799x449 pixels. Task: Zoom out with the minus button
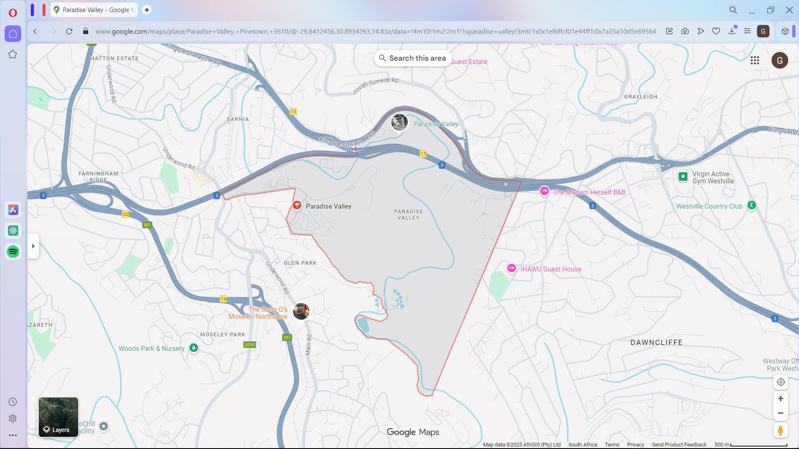(780, 413)
